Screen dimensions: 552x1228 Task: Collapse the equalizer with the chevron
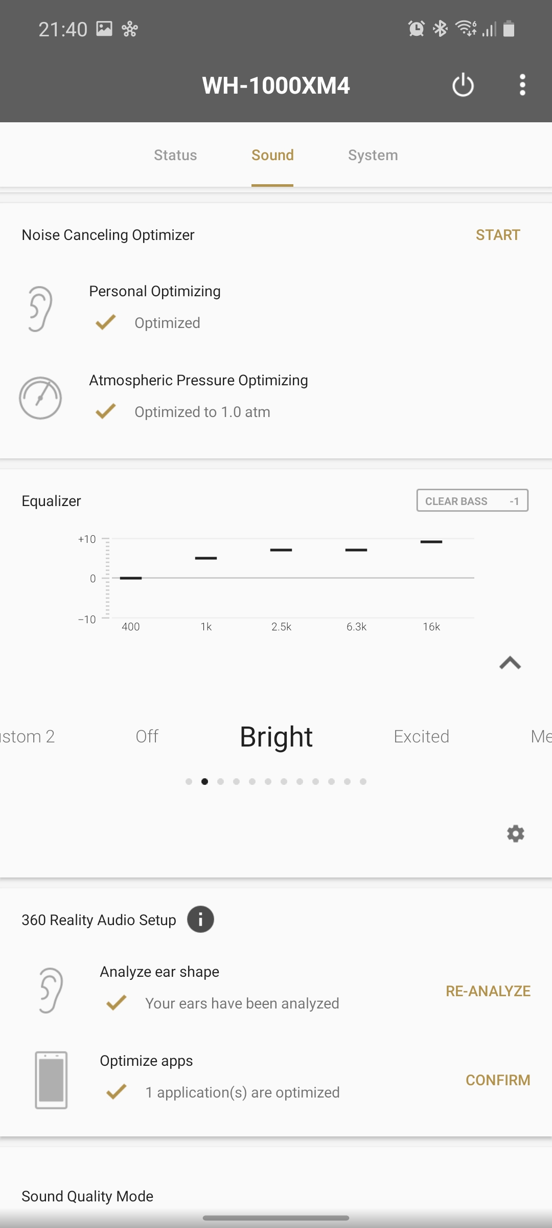[510, 663]
